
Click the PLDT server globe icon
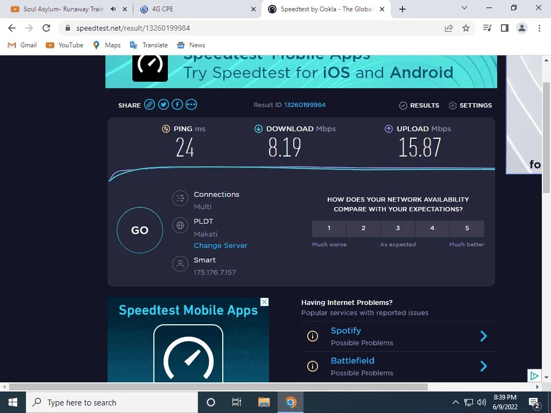click(180, 225)
